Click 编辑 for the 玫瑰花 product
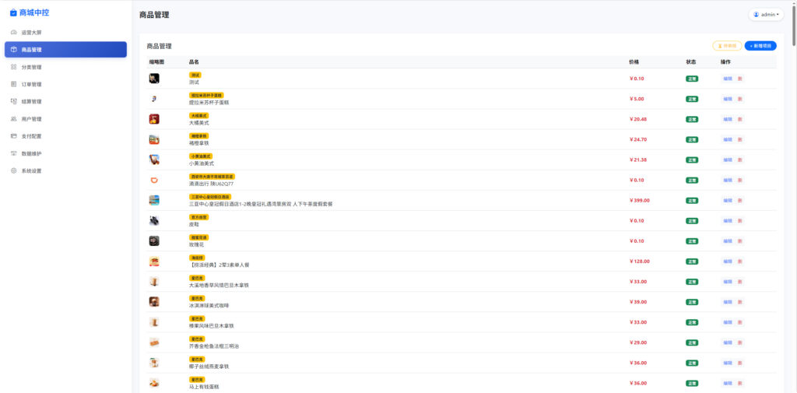 point(728,241)
